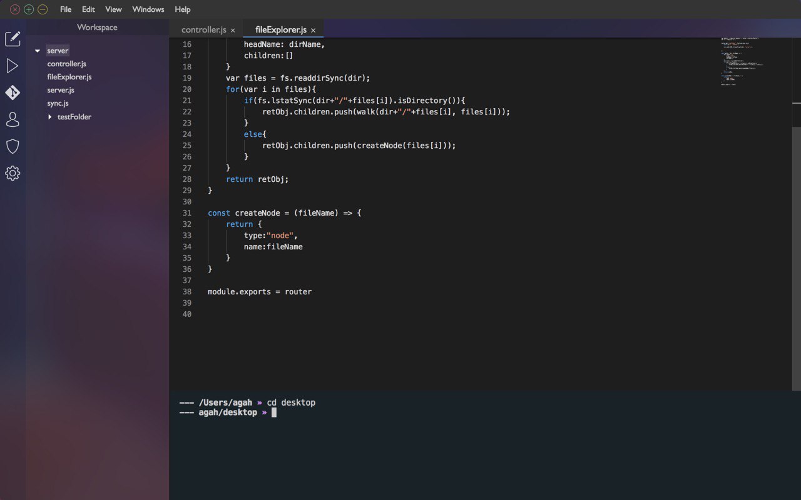Collapse the server folder arrow

[x=38, y=51]
